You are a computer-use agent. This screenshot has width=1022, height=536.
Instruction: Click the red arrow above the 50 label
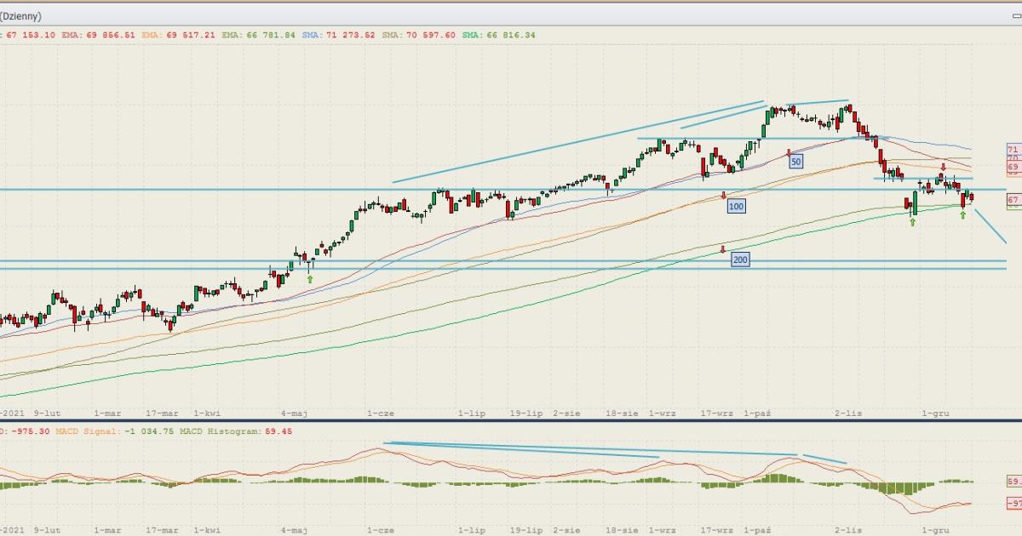point(789,153)
